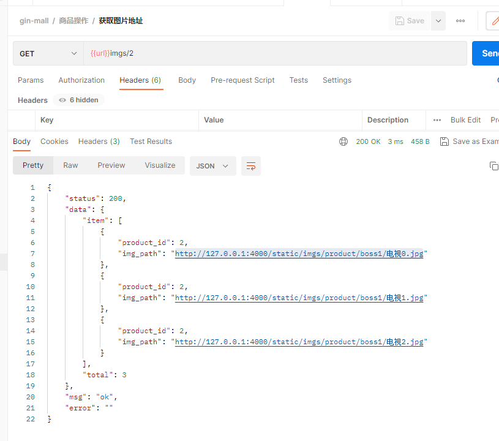Image resolution: width=499 pixels, height=441 pixels.
Task: Open the 电视0.jpg image link
Action: (x=299, y=254)
